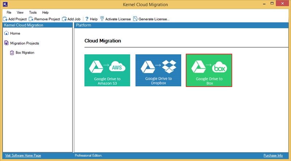291x161 pixels.
Task: Select Box Migration tree item
Action: [x=25, y=53]
